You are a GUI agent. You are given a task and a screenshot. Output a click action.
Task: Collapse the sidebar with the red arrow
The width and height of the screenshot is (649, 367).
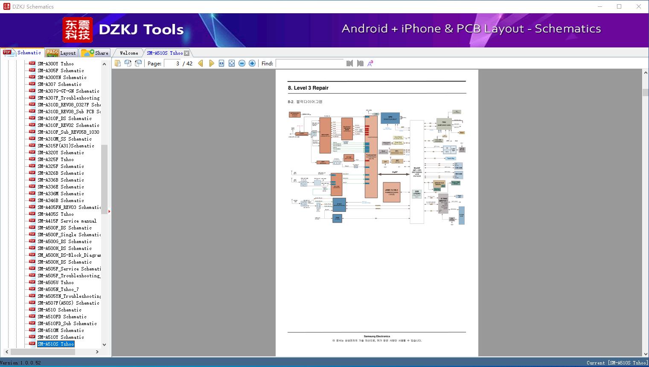[x=109, y=211]
